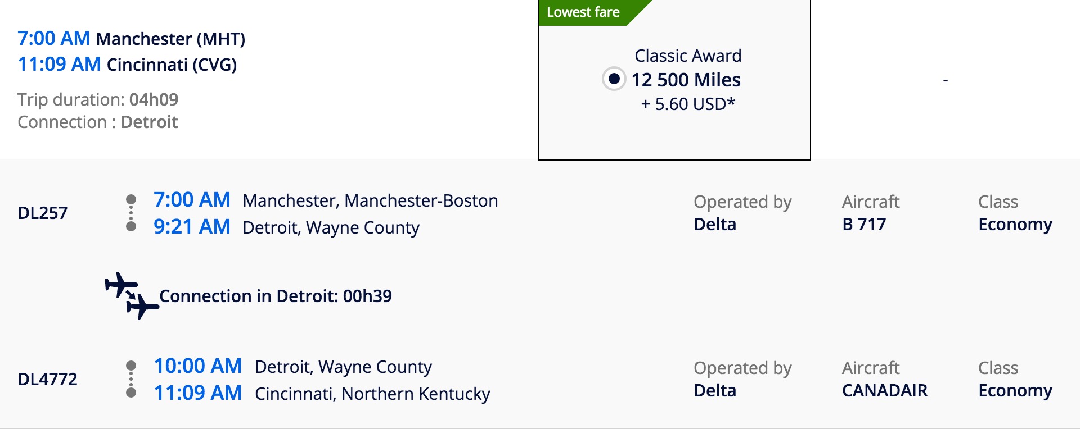Click the B 717 aircraft label
This screenshot has height=429, width=1080.
coord(864,225)
